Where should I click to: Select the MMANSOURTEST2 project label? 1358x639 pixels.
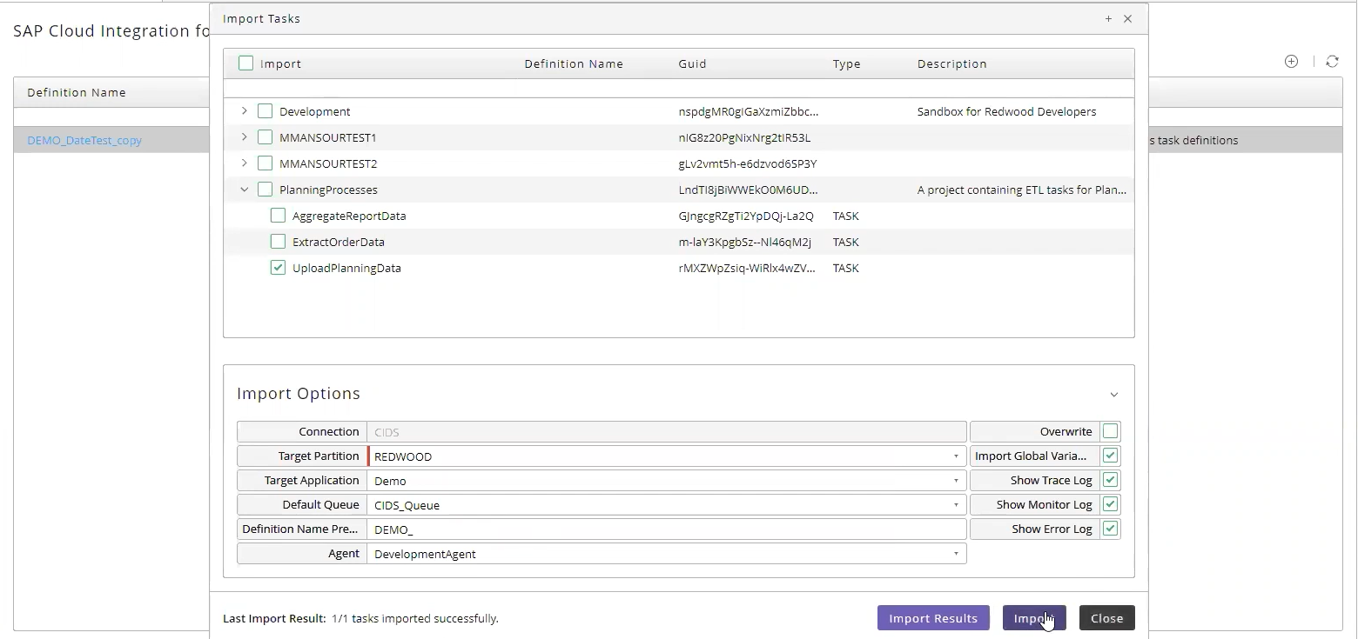328,163
